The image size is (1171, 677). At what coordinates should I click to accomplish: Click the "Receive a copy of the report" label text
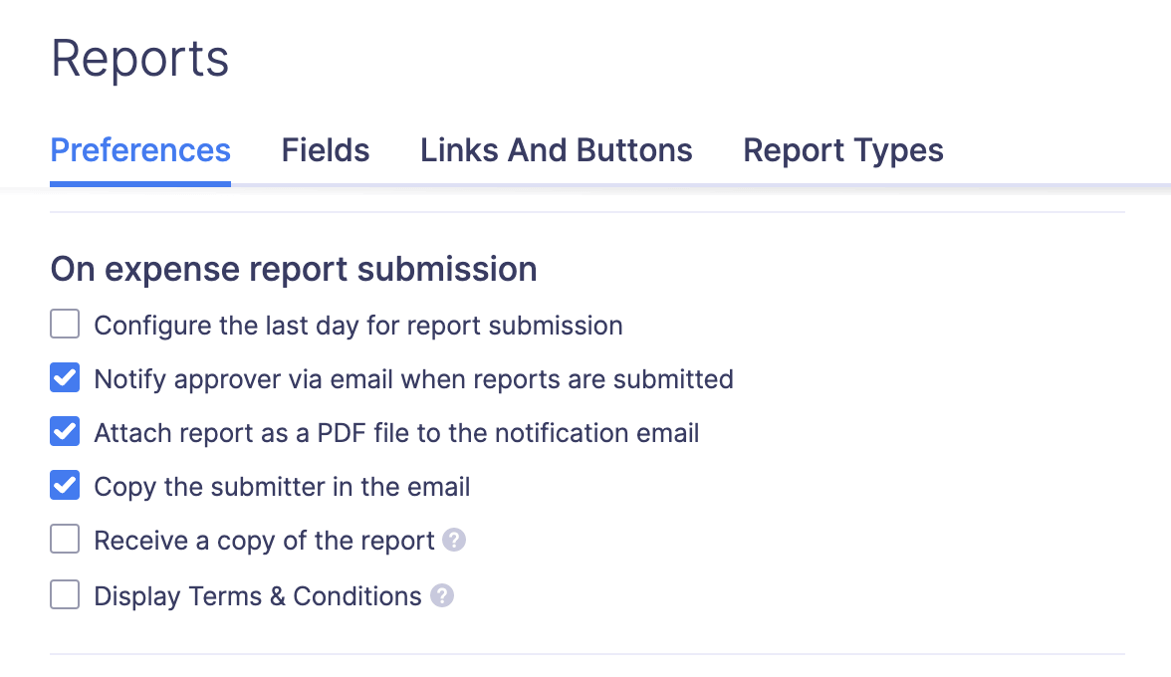point(264,541)
